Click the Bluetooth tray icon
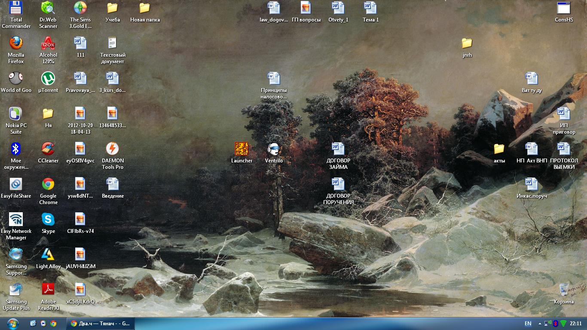The height and width of the screenshot is (330, 587). [x=555, y=323]
